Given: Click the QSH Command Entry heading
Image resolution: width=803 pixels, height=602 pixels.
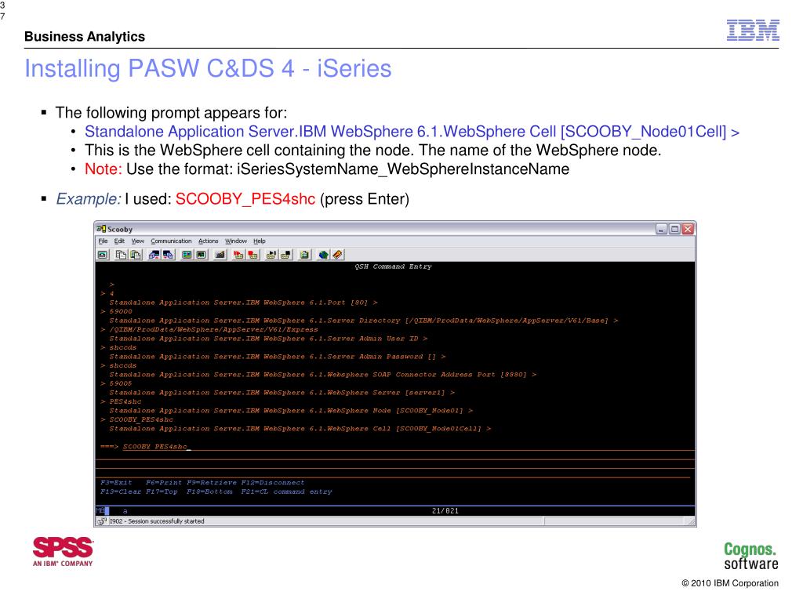Looking at the screenshot, I should (394, 267).
